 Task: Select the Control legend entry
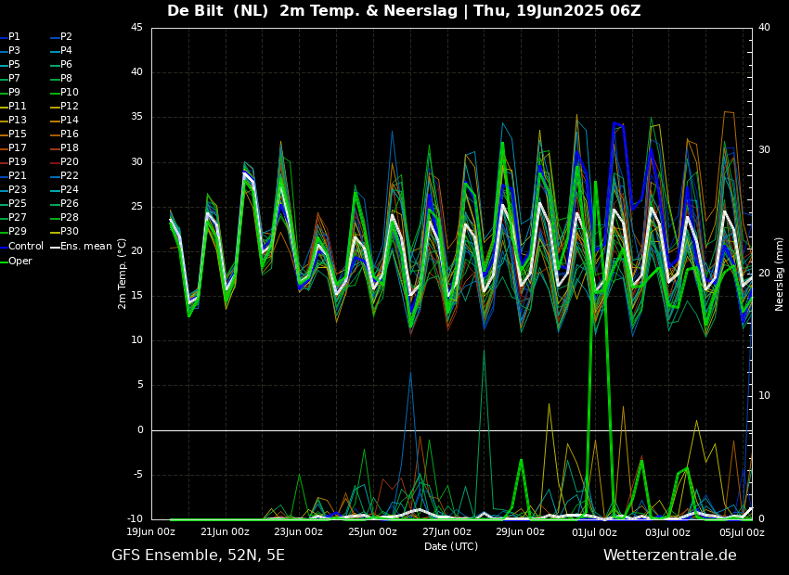(x=25, y=247)
